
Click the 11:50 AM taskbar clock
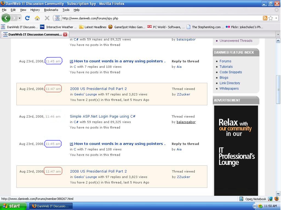pos(270,206)
